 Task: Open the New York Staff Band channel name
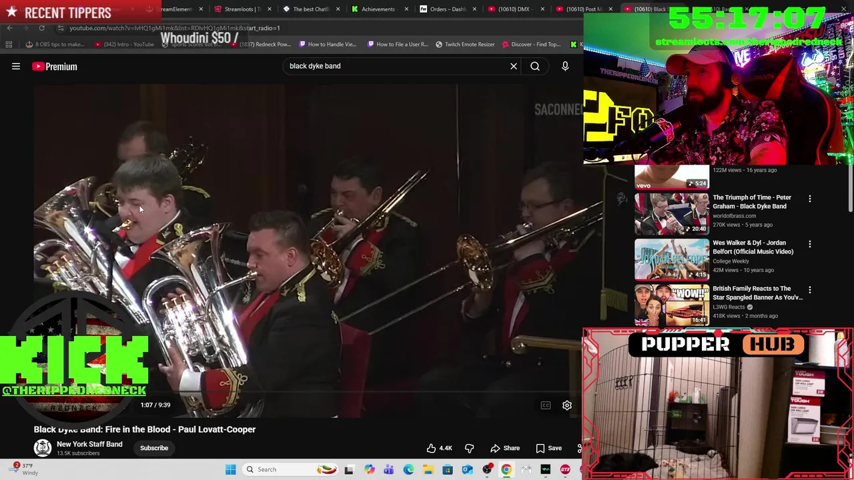[x=89, y=444]
